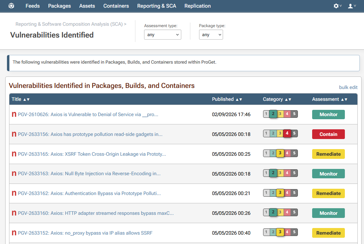Click Remediate button for PGV-2633165

click(328, 154)
